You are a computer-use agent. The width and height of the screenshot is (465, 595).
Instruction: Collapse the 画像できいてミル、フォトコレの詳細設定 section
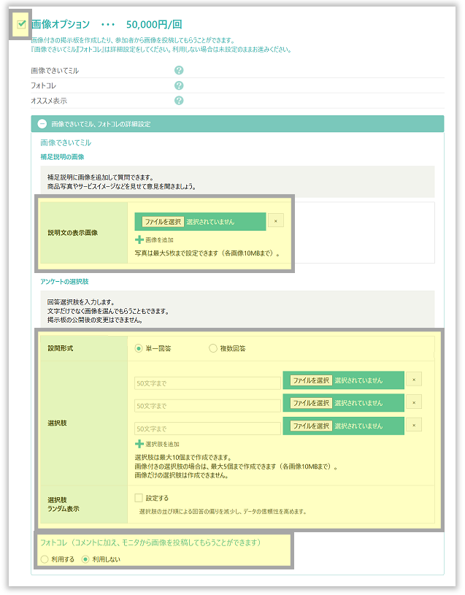coord(42,124)
